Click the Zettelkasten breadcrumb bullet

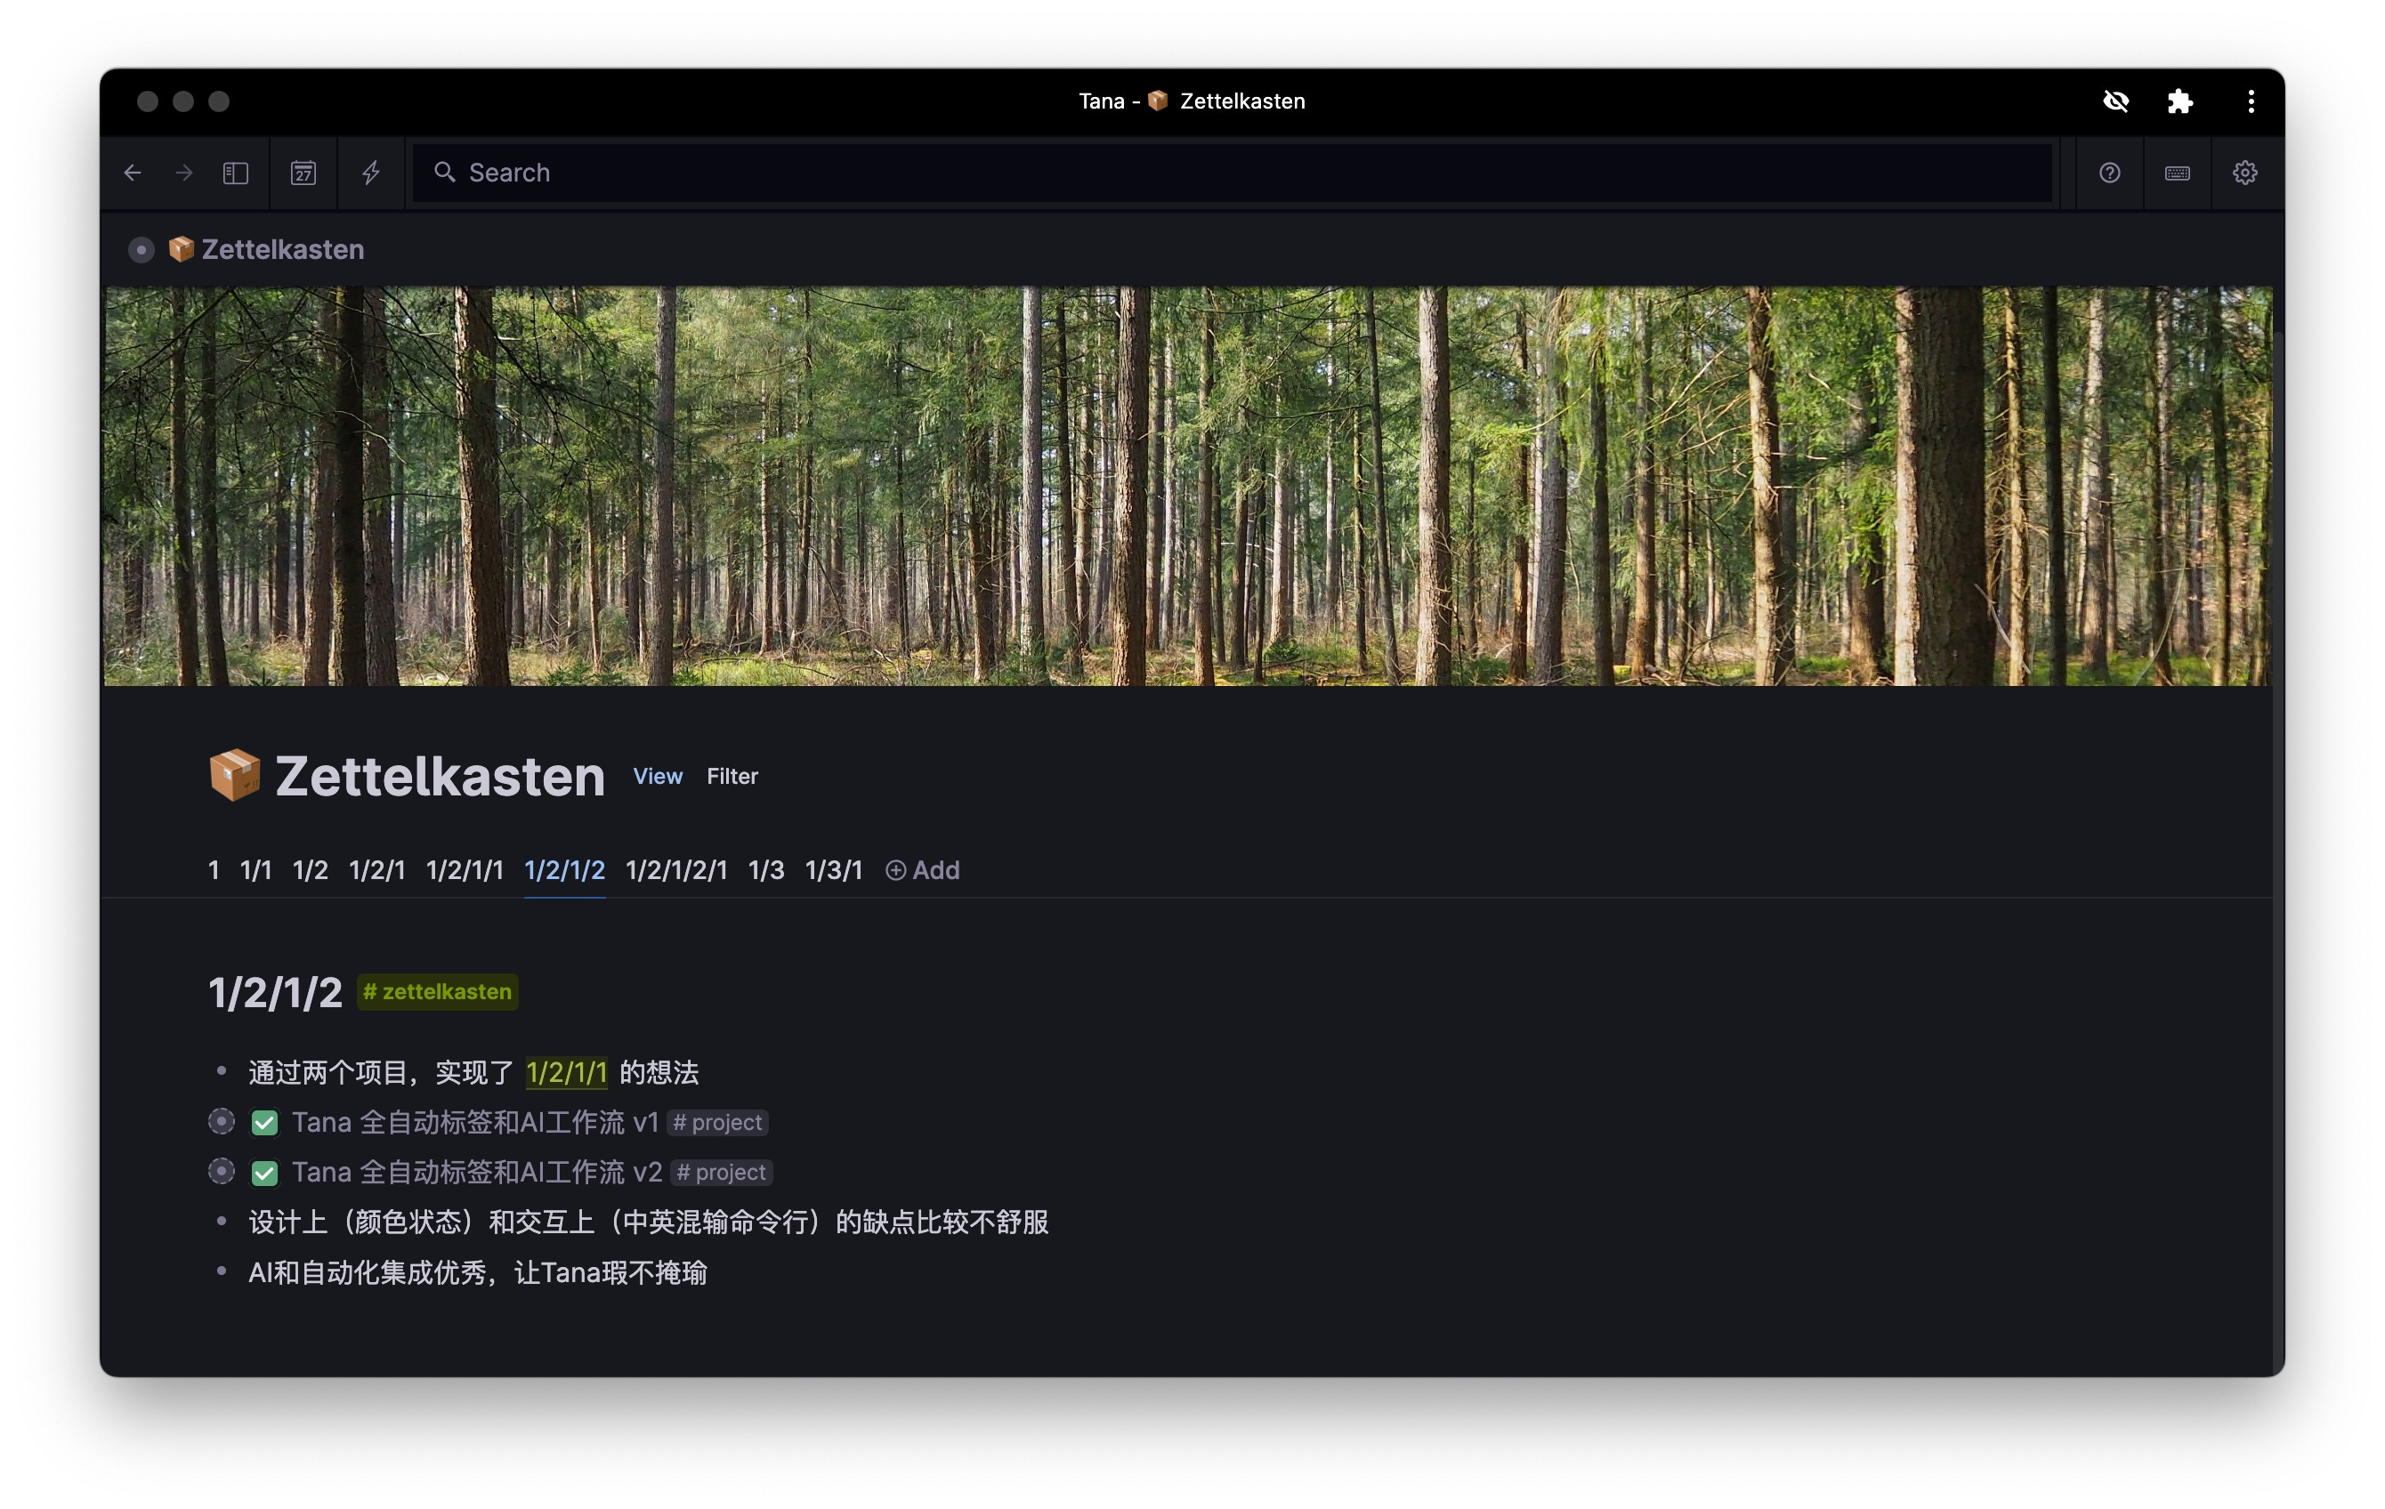141,249
